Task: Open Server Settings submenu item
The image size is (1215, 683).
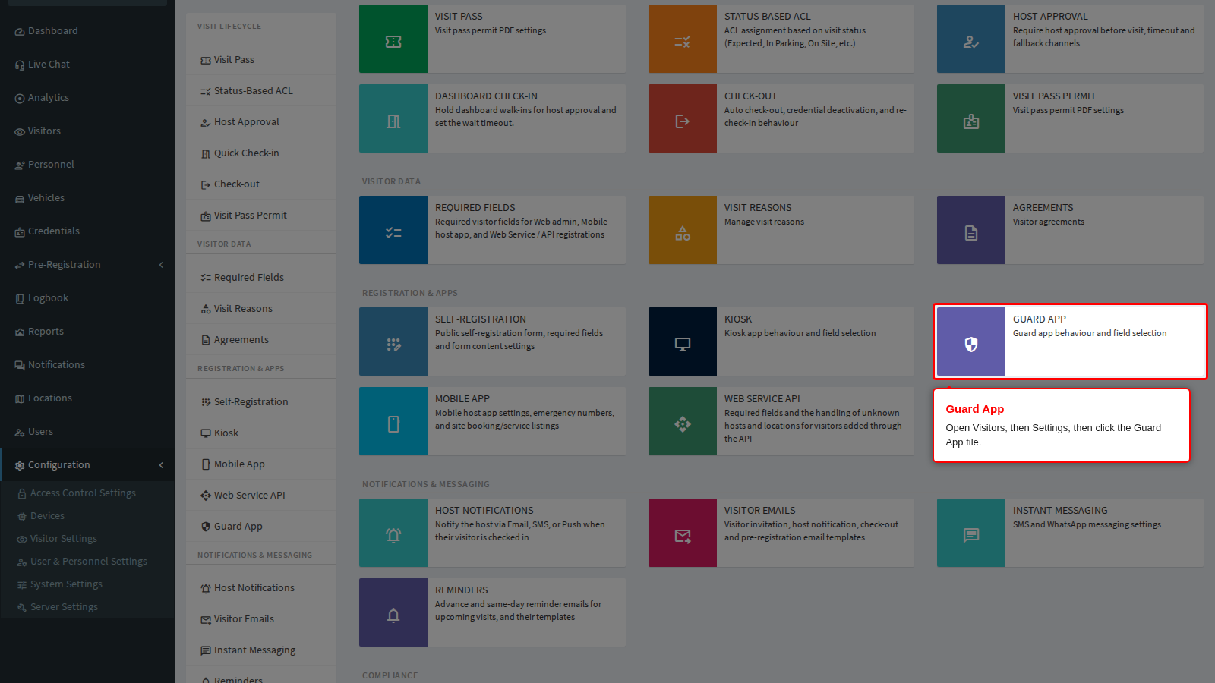Action: pyautogui.click(x=87, y=607)
